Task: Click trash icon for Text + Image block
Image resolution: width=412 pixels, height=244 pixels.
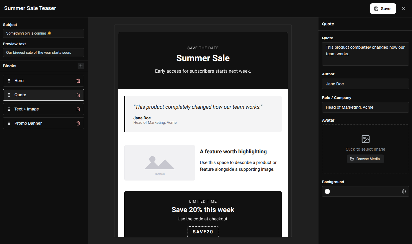Action: coord(78,109)
